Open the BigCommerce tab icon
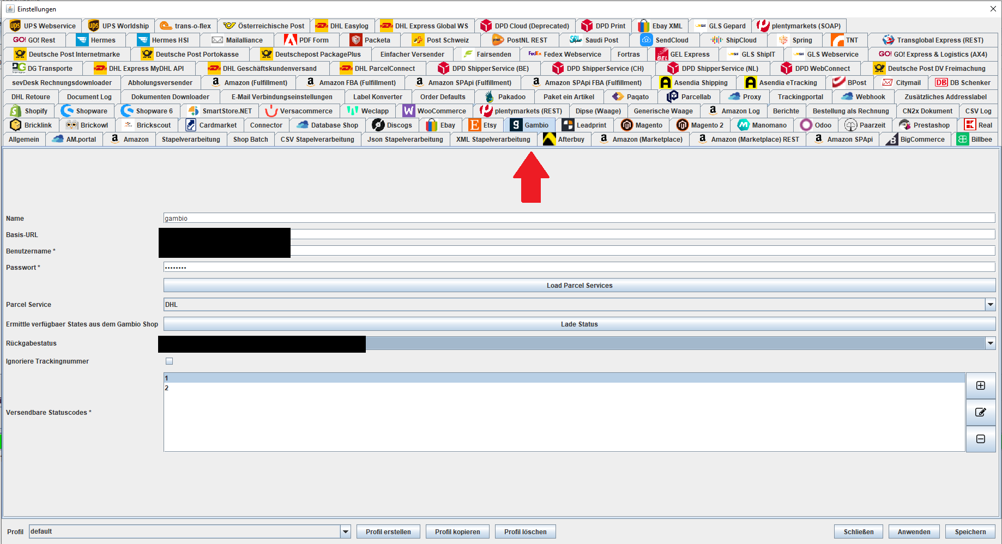 [x=891, y=139]
